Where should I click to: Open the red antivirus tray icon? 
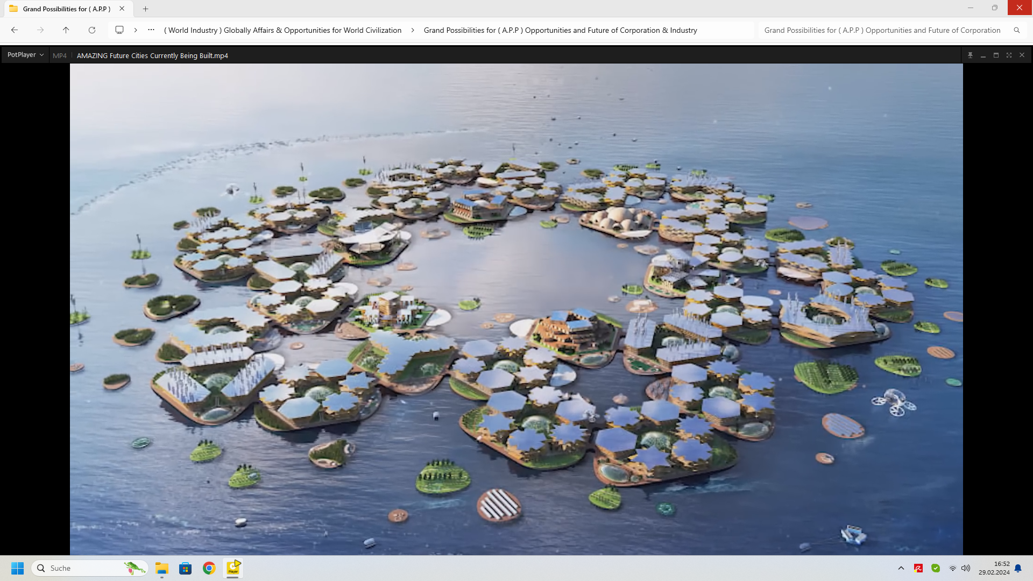pyautogui.click(x=918, y=568)
